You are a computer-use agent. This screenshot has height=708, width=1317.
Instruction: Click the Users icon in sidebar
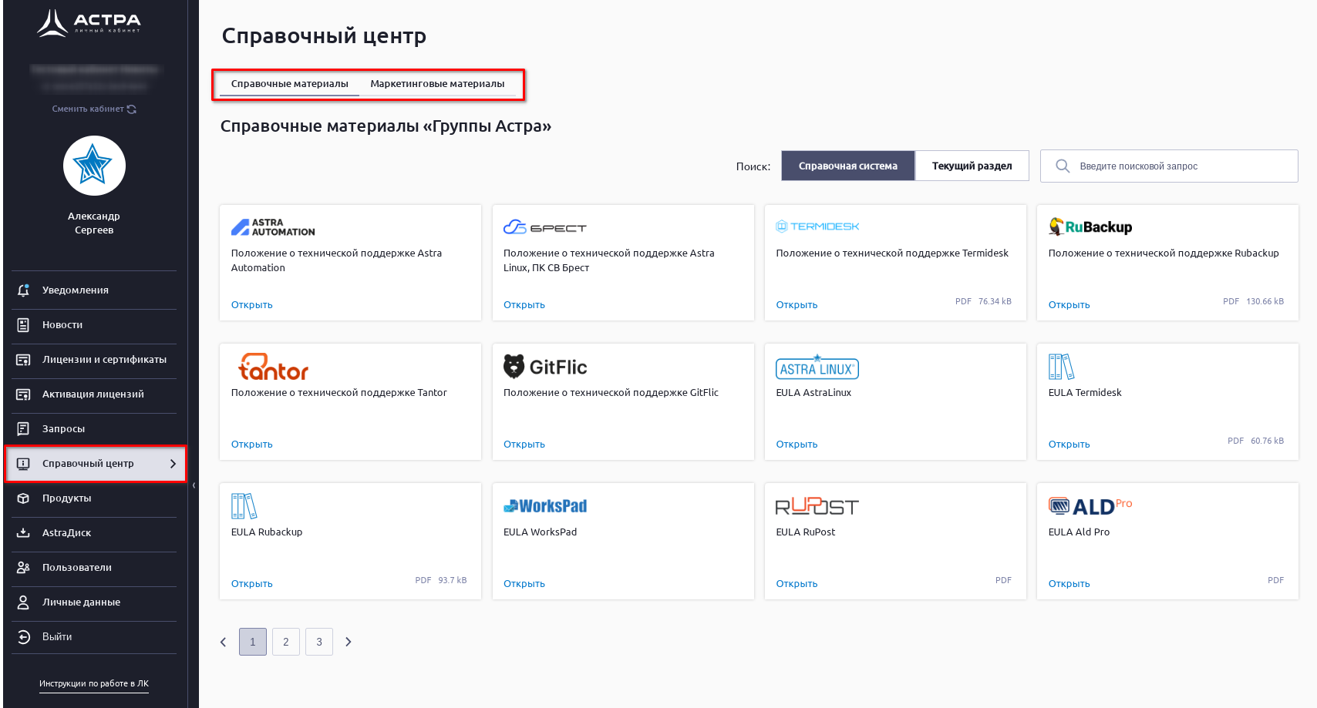(x=23, y=568)
